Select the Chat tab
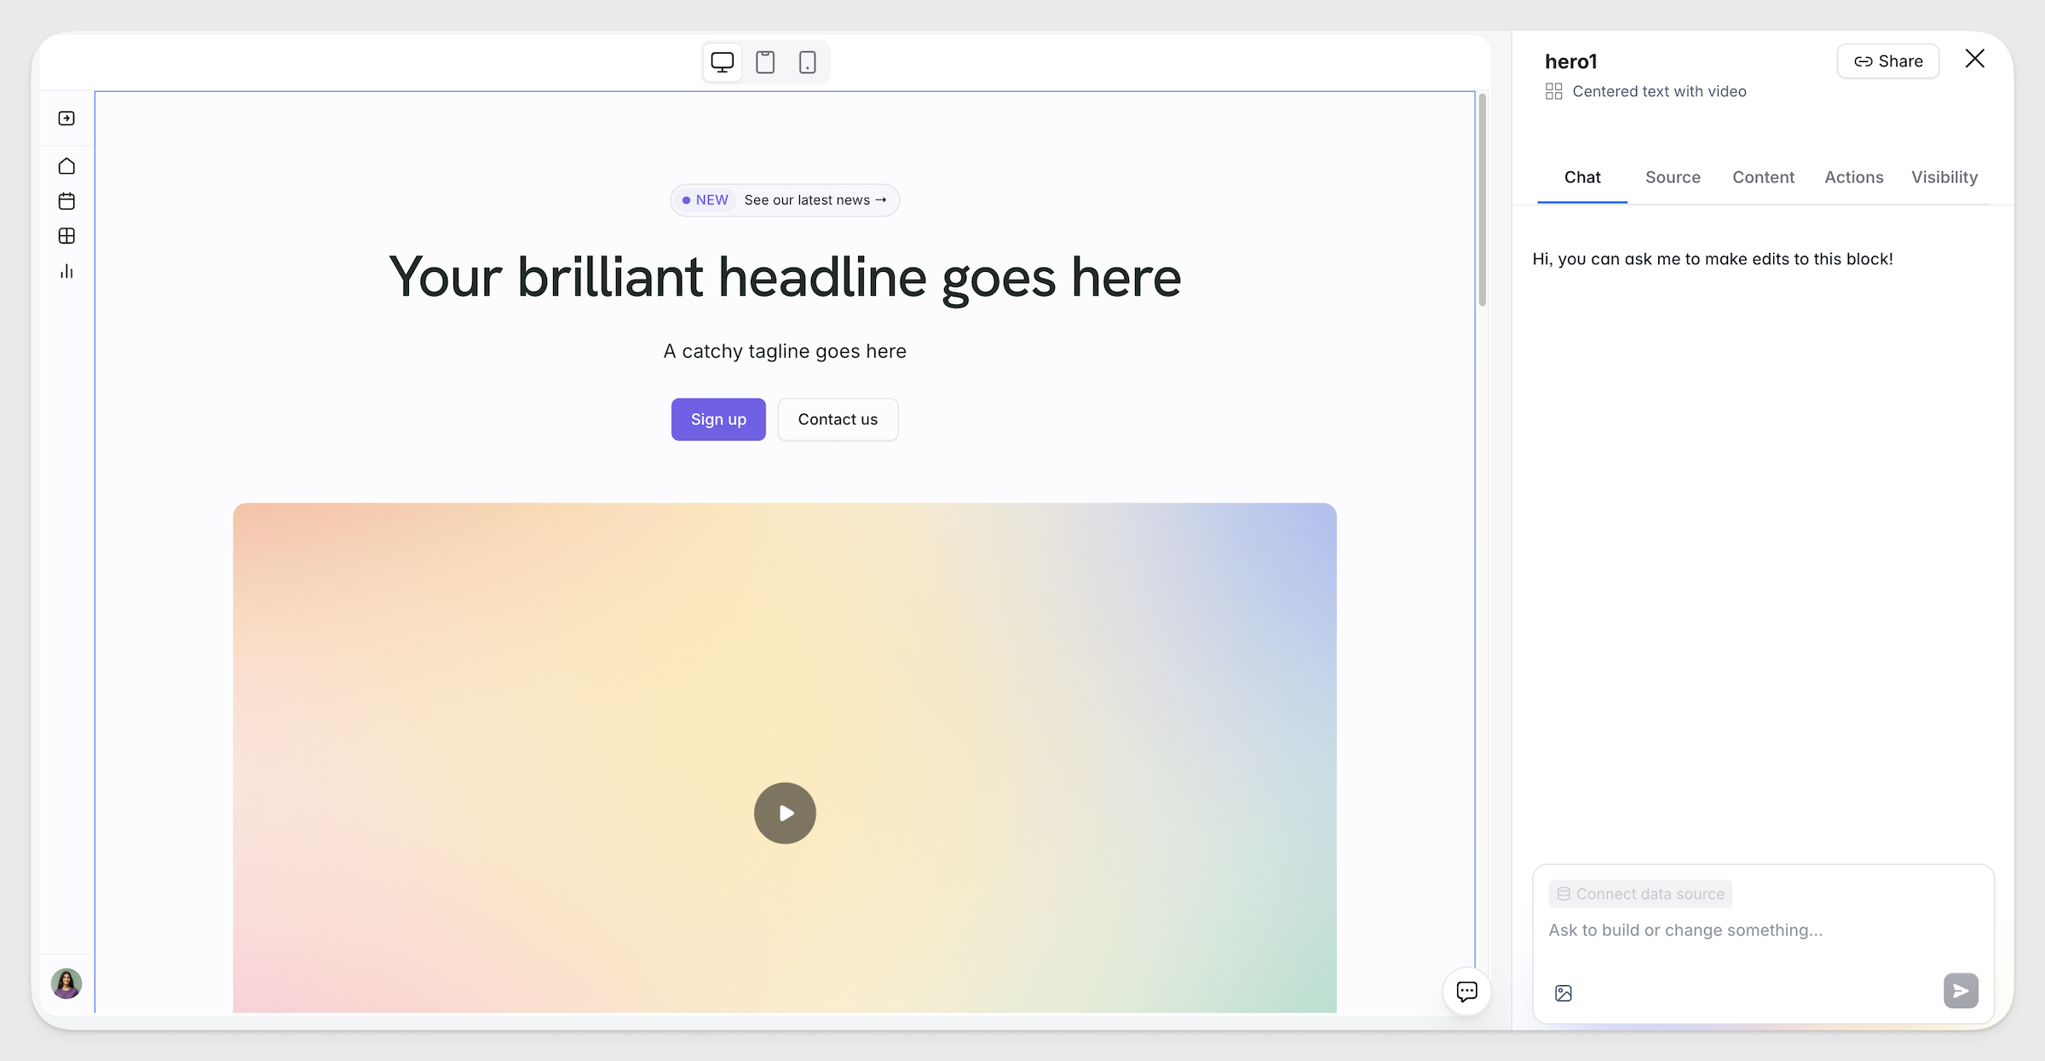Image resolution: width=2045 pixels, height=1061 pixels. pyautogui.click(x=1582, y=177)
